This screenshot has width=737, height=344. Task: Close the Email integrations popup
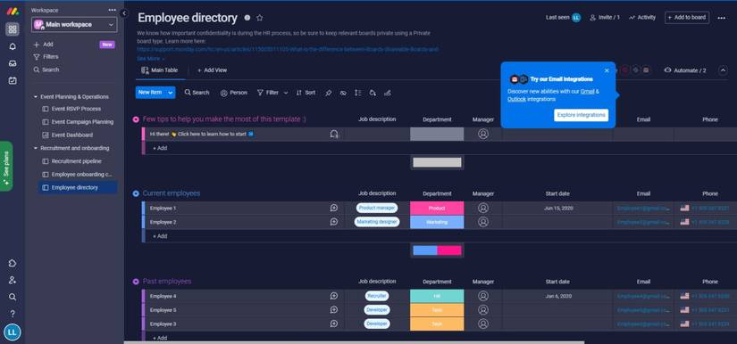[607, 70]
